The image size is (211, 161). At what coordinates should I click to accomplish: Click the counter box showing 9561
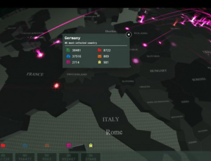click(47, 157)
